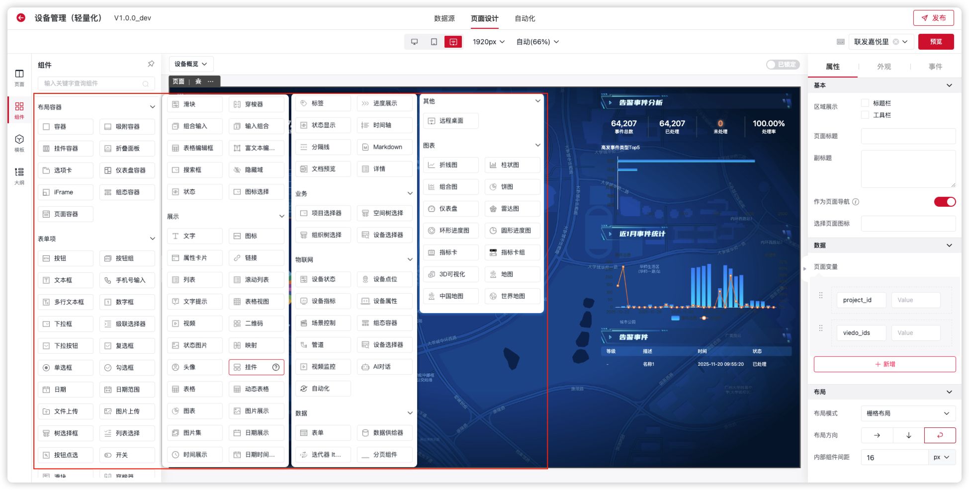
Task: Toggle off 作为页面导航 switch
Action: [945, 202]
